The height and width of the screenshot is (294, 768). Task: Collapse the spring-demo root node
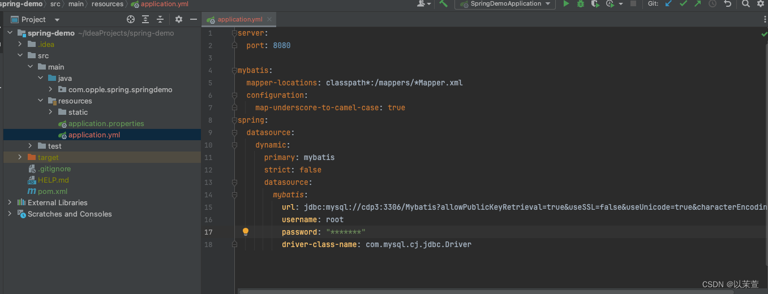pyautogui.click(x=10, y=33)
